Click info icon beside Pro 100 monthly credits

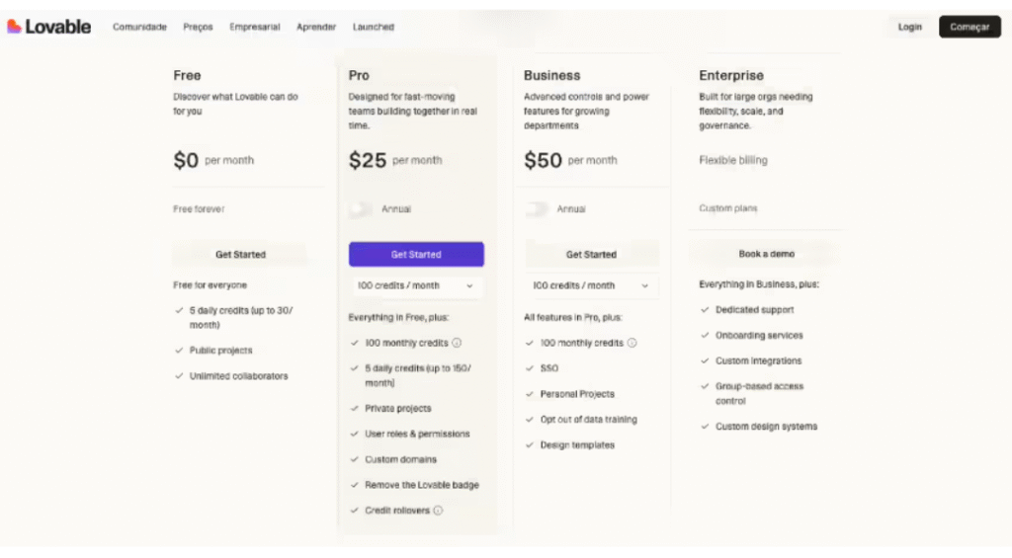coord(458,344)
